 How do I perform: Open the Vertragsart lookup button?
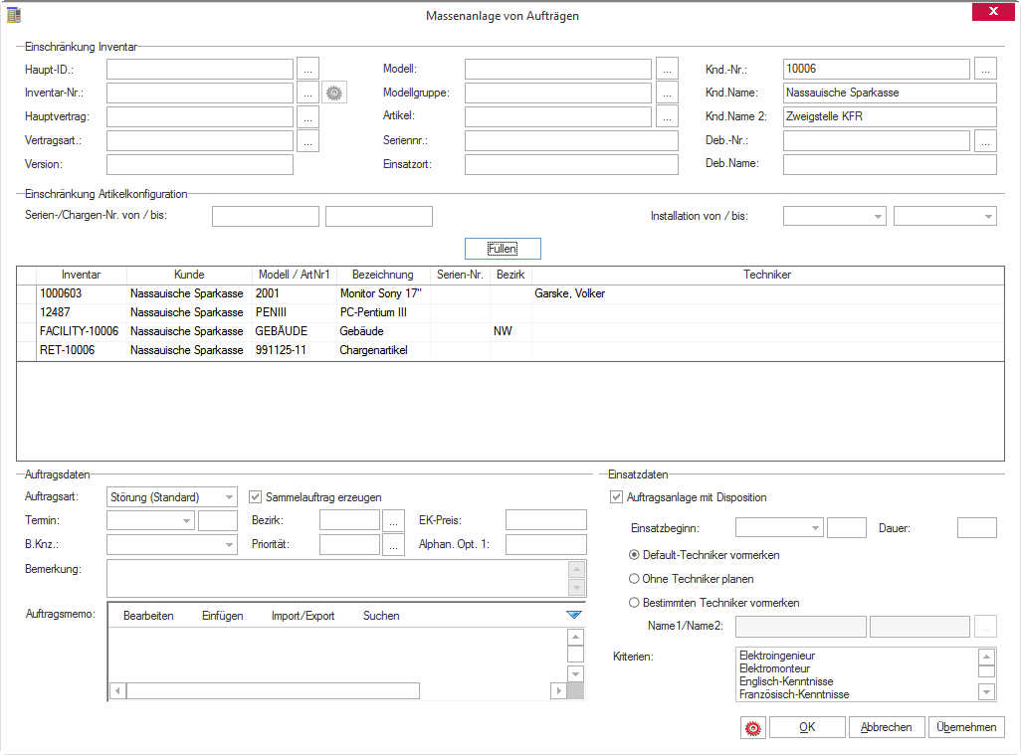click(308, 140)
